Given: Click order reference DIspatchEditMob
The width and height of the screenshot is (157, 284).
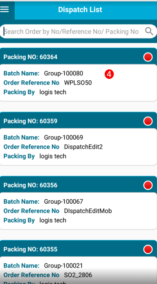Looking at the screenshot, I should pos(88,211).
